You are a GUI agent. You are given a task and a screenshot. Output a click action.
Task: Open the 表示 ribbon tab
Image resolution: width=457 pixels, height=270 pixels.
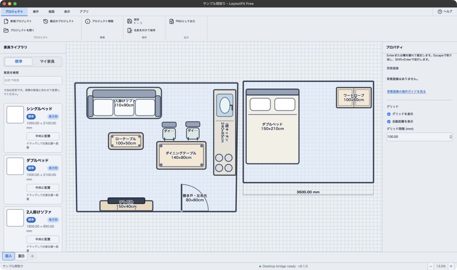(67, 12)
